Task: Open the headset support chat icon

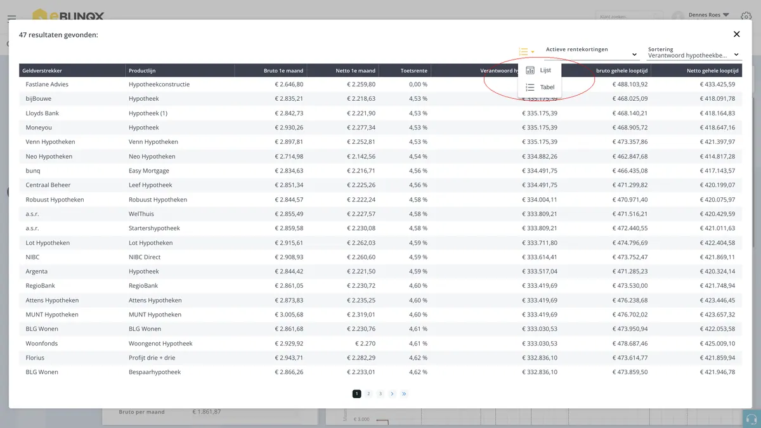Action: point(752,419)
